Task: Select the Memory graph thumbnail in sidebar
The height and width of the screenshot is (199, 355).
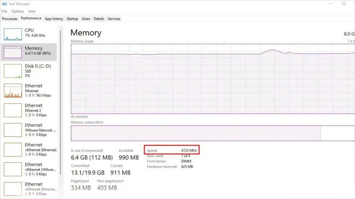Action: (12, 52)
